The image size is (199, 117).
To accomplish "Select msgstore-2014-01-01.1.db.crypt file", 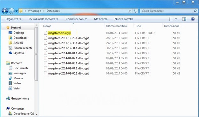I will pos(68,53).
